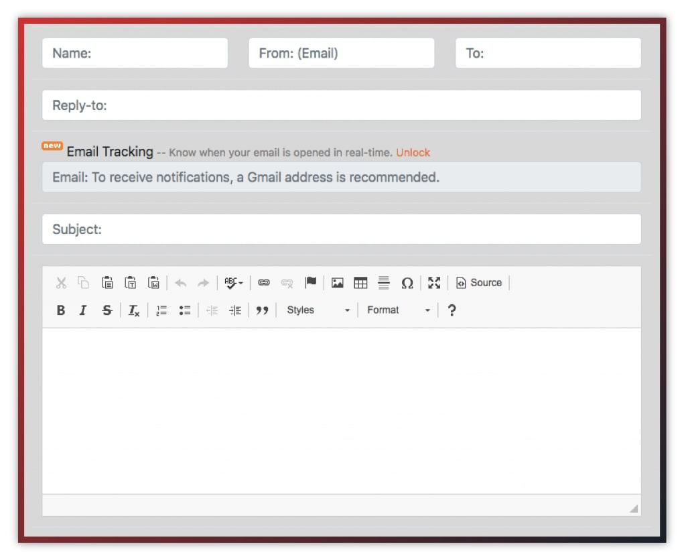Click the Unlock link for Email Tracking
The width and height of the screenshot is (686, 559).
click(413, 152)
